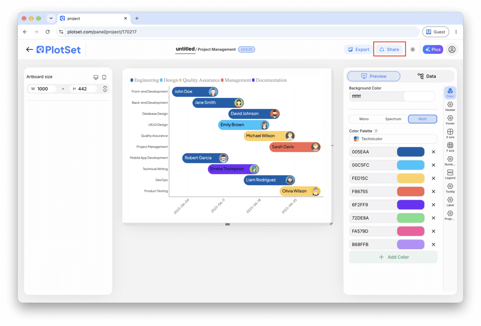
Task: Click the Engineering legend item
Action: click(144, 80)
